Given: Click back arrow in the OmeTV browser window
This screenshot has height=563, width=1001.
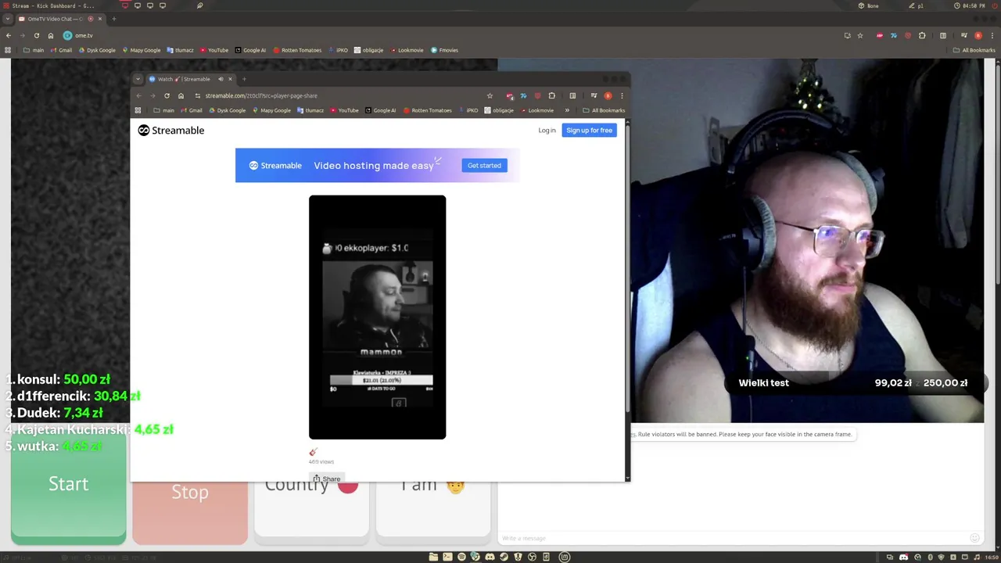Looking at the screenshot, I should 9,35.
